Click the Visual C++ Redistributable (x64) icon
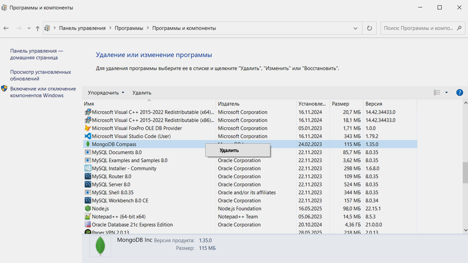The image size is (468, 263). [x=88, y=112]
